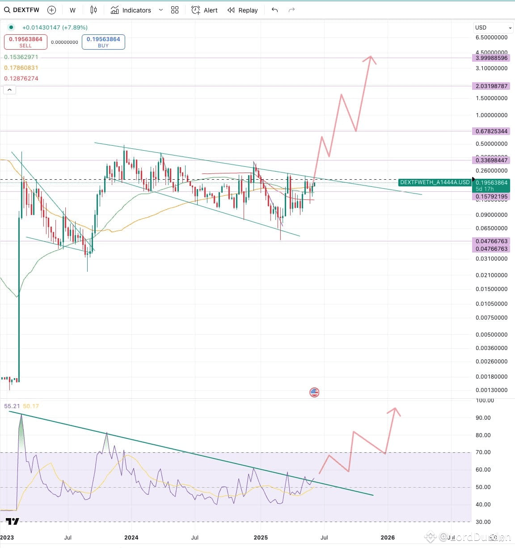Click the spread value 0.00000000
Viewport: 515px width, 548px height.
pos(64,42)
